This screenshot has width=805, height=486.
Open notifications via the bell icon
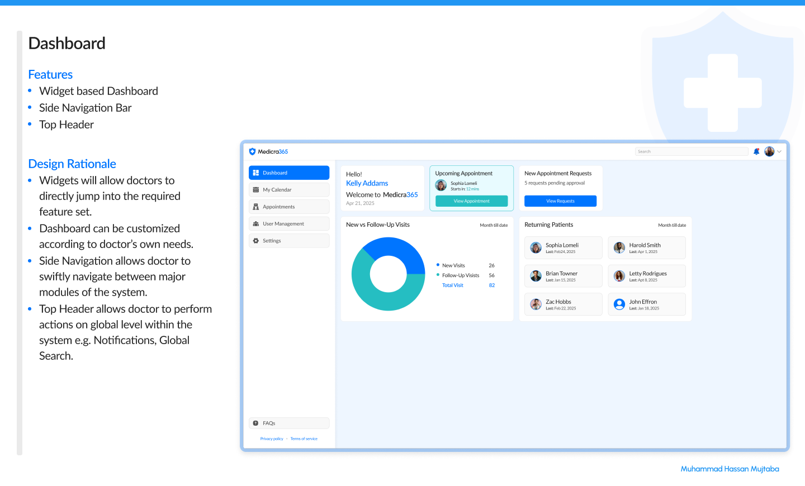[x=756, y=151]
